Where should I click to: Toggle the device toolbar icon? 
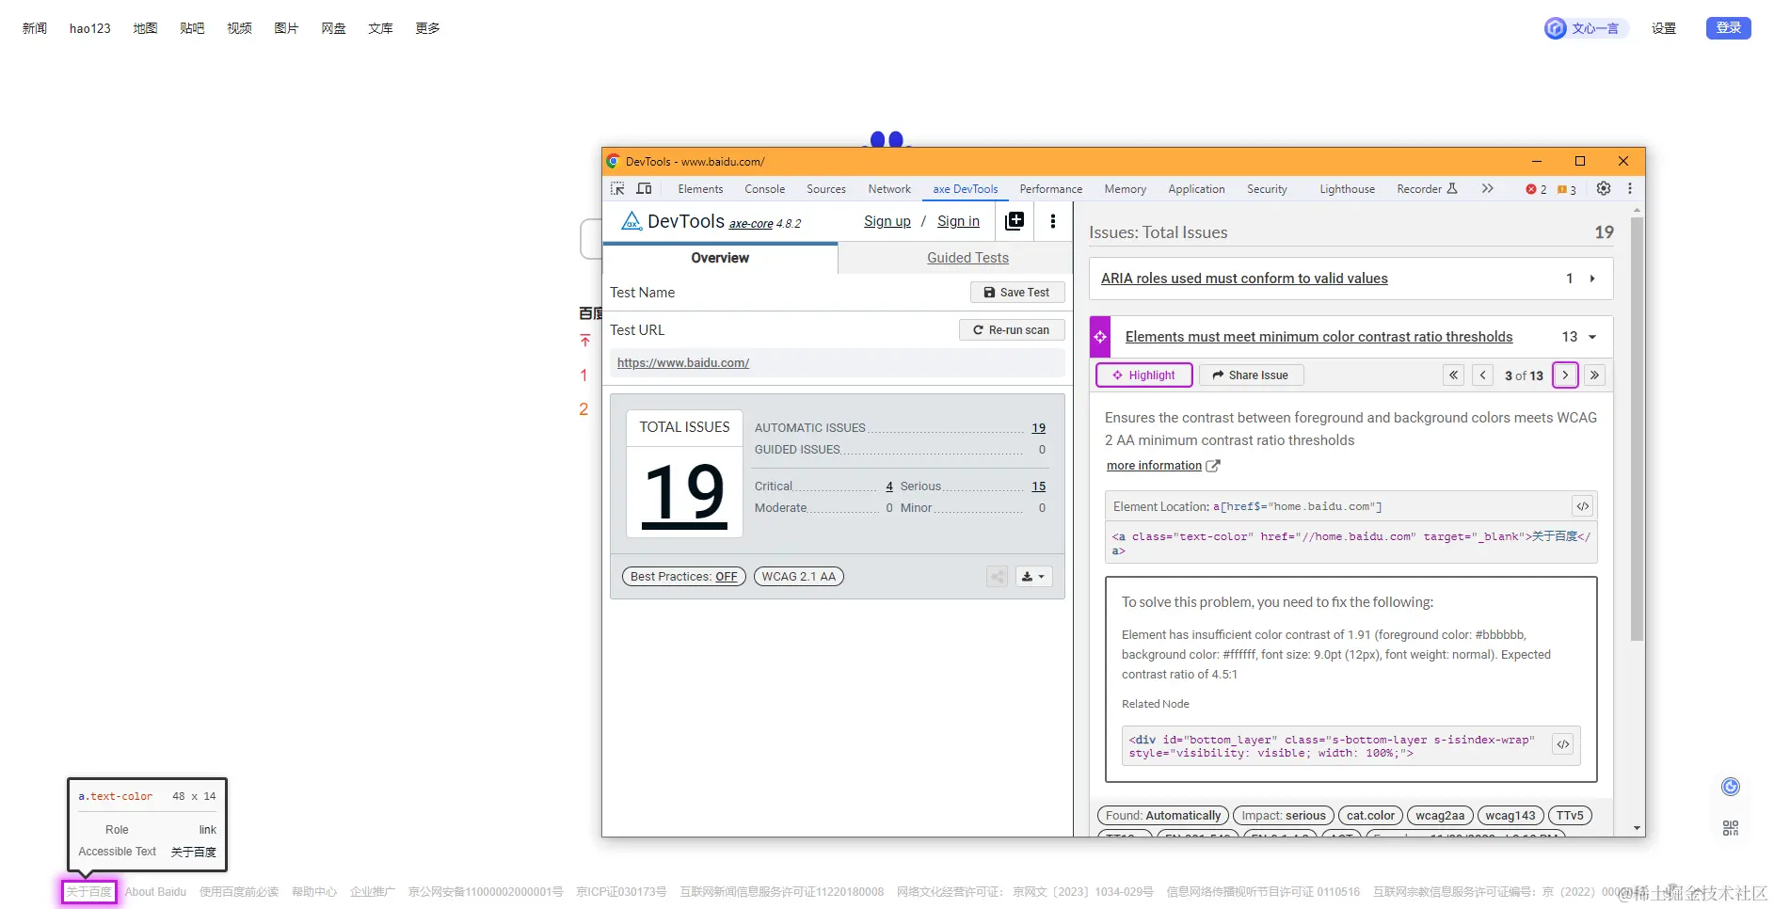[645, 188]
